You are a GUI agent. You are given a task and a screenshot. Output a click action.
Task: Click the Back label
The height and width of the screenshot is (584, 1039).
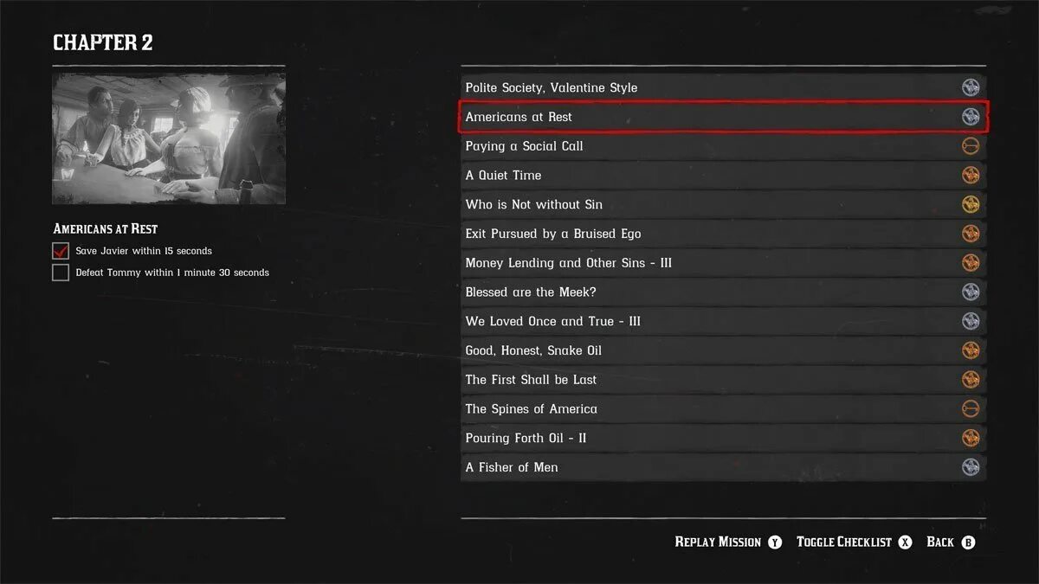940,542
